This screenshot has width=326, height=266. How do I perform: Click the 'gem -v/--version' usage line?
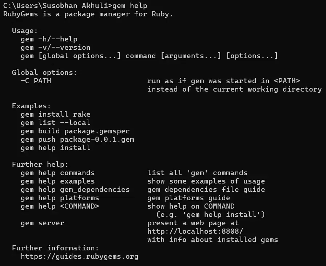(55, 48)
